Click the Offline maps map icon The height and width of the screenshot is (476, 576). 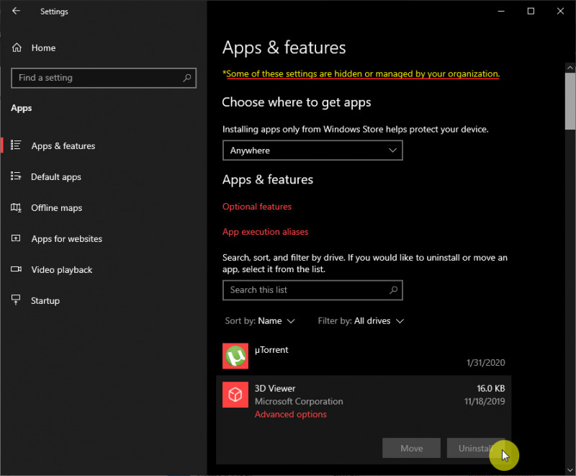pyautogui.click(x=16, y=207)
